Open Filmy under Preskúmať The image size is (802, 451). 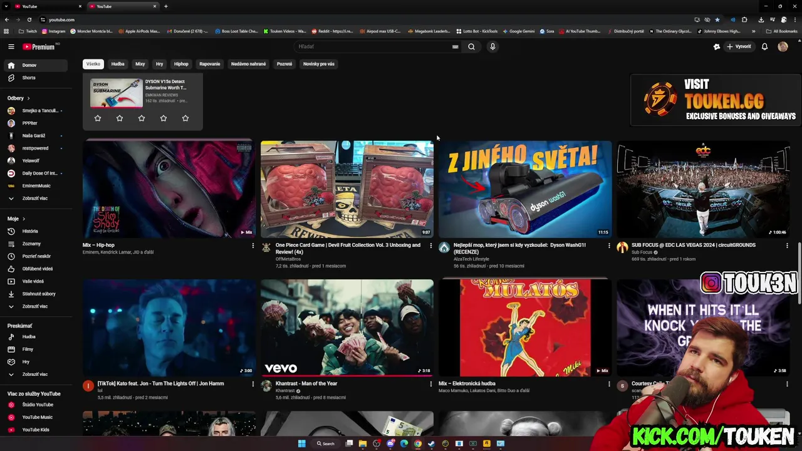coord(36,349)
